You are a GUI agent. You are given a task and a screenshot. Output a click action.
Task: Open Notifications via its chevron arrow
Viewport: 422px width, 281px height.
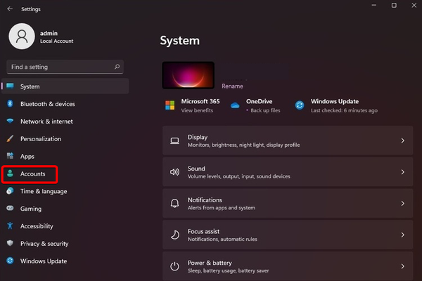[x=402, y=204]
